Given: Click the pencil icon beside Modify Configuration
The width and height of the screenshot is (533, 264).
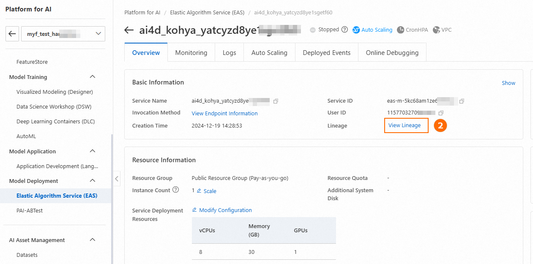Looking at the screenshot, I should pyautogui.click(x=194, y=210).
